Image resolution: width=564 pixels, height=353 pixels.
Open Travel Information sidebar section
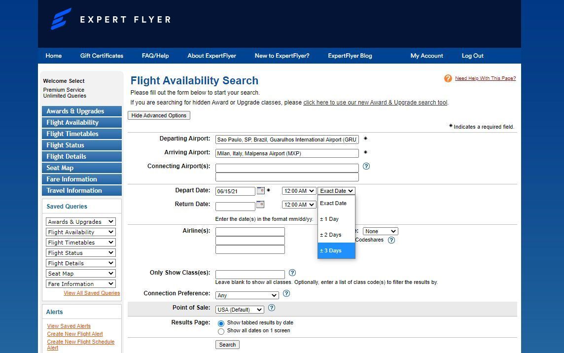tap(82, 190)
